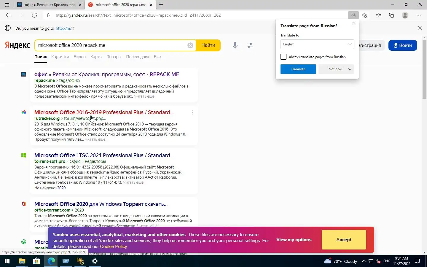
Task: Start voice search with the microphone
Action: coord(235,45)
